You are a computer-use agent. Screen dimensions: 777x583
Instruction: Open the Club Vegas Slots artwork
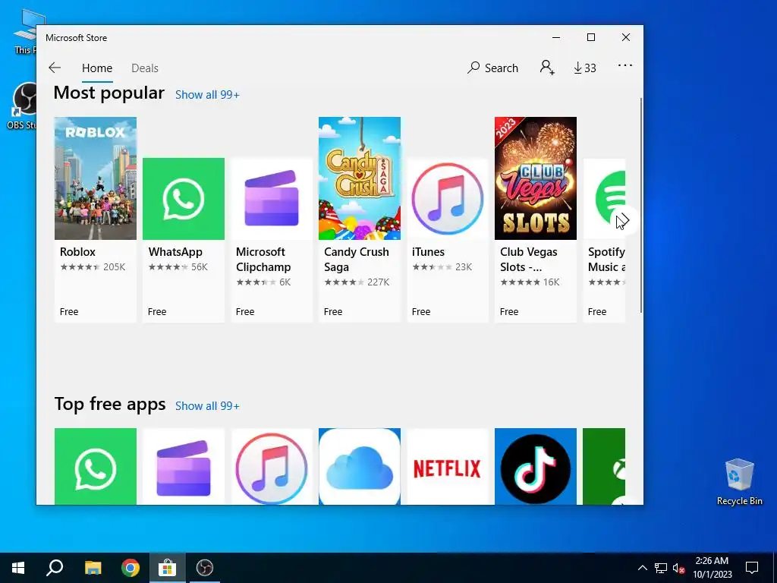pyautogui.click(x=536, y=178)
